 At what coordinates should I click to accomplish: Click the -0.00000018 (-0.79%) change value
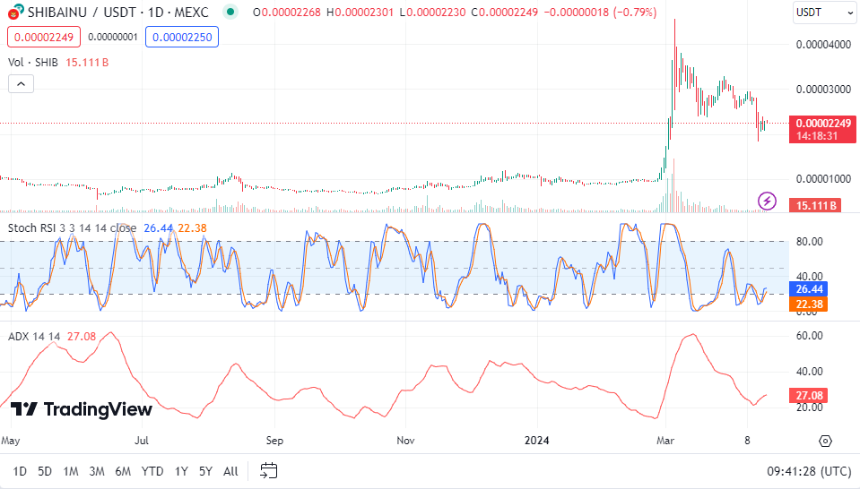tap(600, 12)
